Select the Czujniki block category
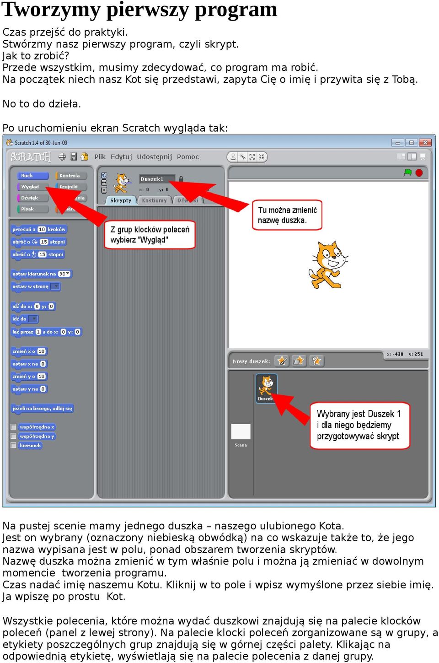 71,187
